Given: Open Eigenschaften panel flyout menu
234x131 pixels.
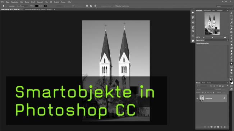Looking at the screenshot, I should coord(228,40).
